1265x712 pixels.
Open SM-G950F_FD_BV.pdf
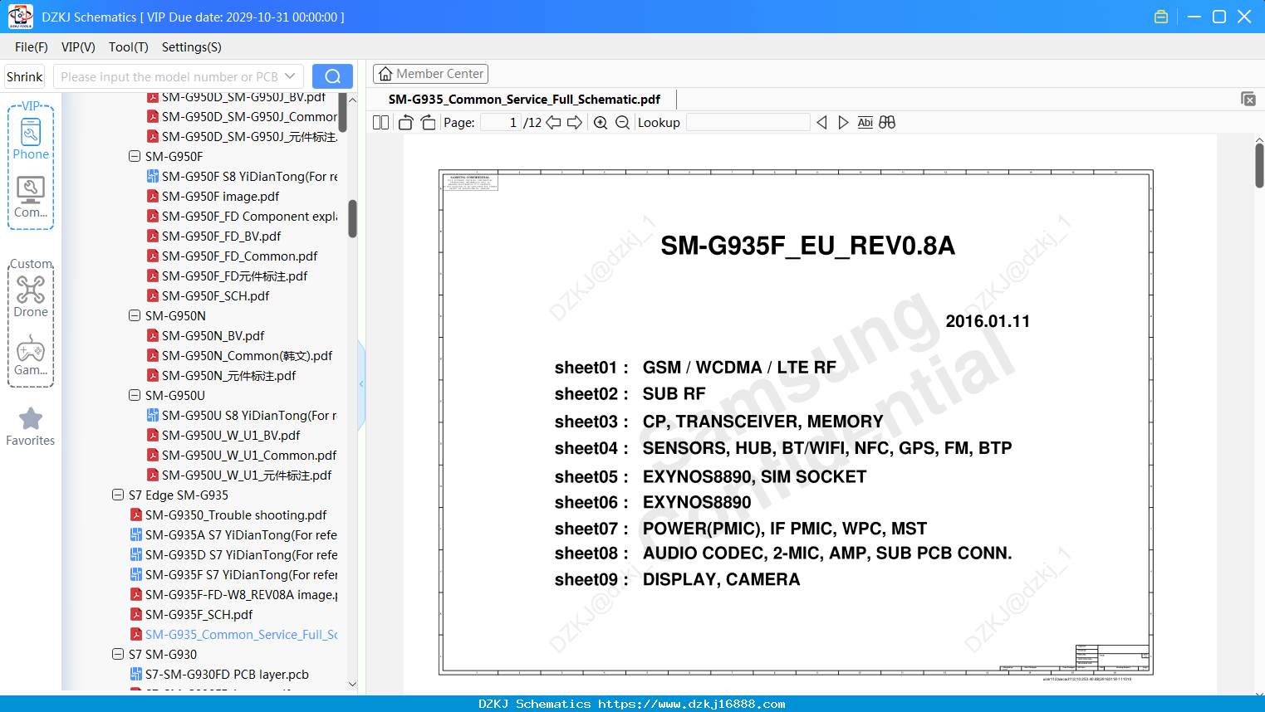pyautogui.click(x=221, y=236)
